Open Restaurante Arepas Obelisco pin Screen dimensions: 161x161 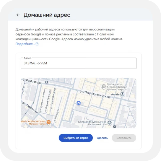click(104, 87)
